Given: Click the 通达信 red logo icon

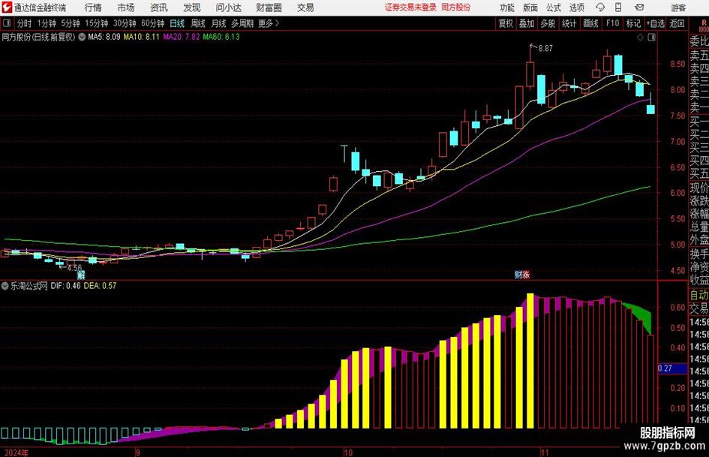Looking at the screenshot, I should point(7,8).
